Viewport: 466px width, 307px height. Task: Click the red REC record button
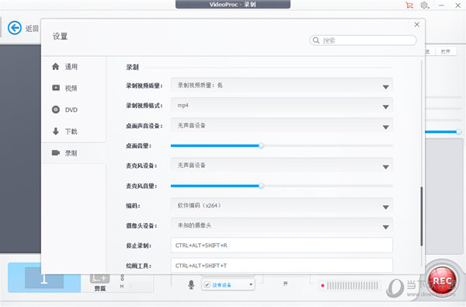(x=442, y=281)
